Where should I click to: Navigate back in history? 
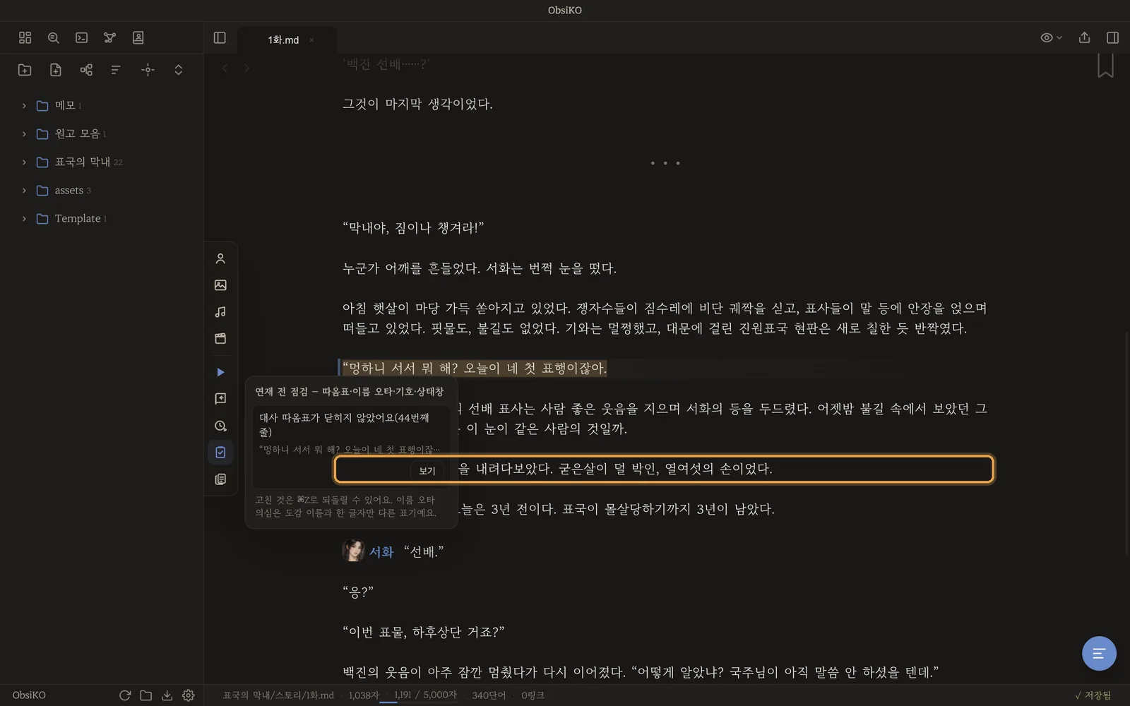[225, 68]
